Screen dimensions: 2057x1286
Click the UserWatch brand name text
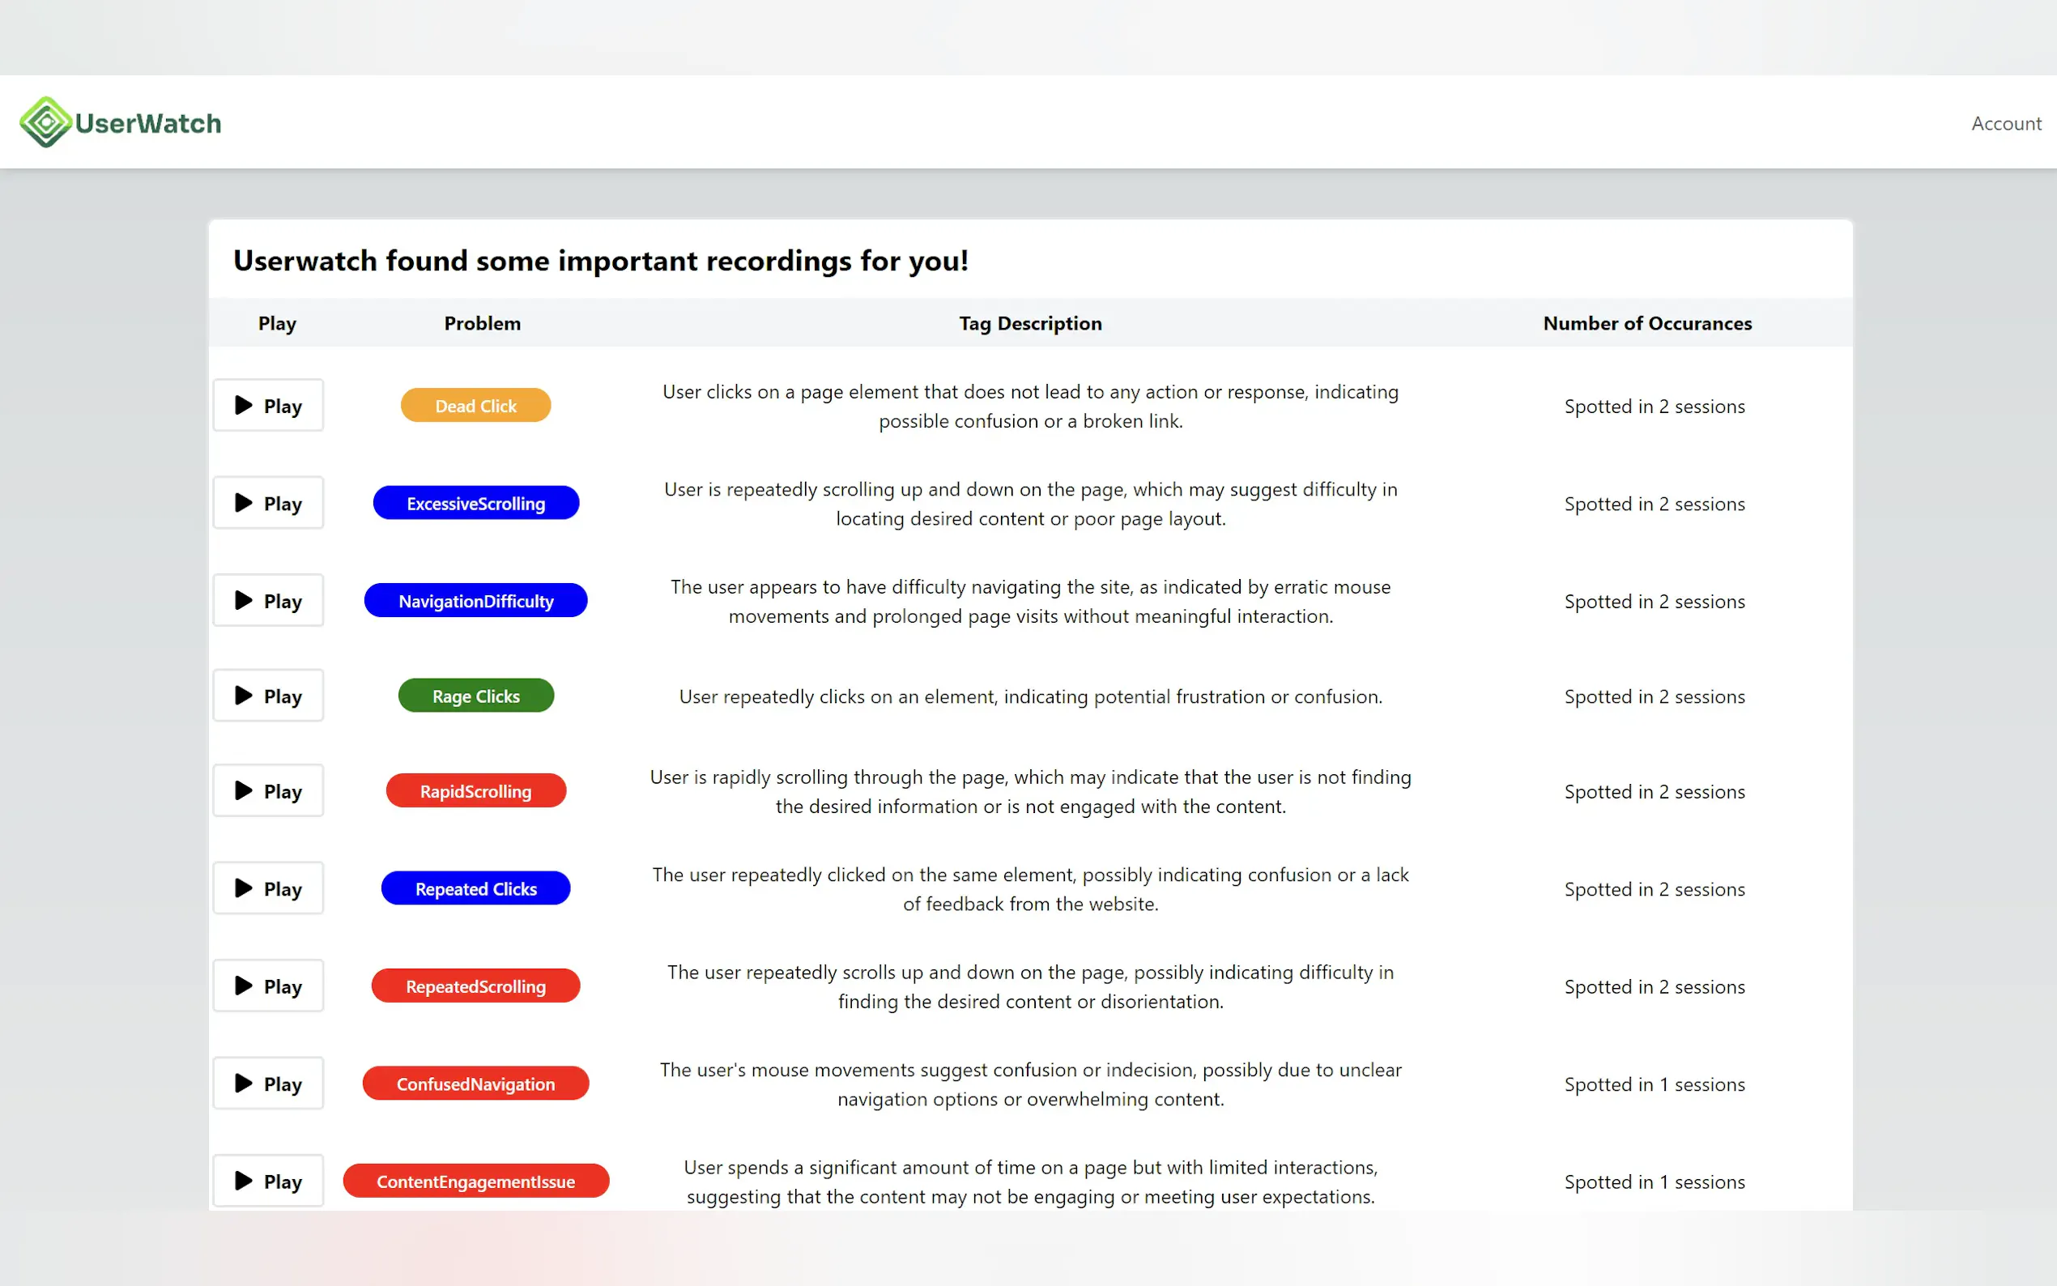(148, 123)
